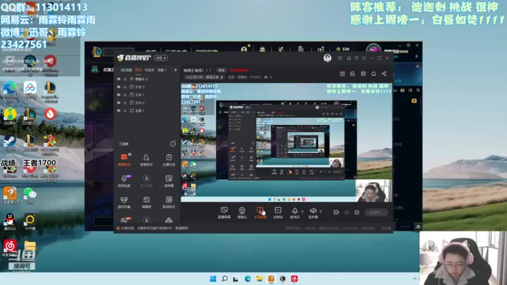Click the League client settings gear at bottom right
Image resolution: width=507 pixels, height=285 pixels.
[418, 227]
